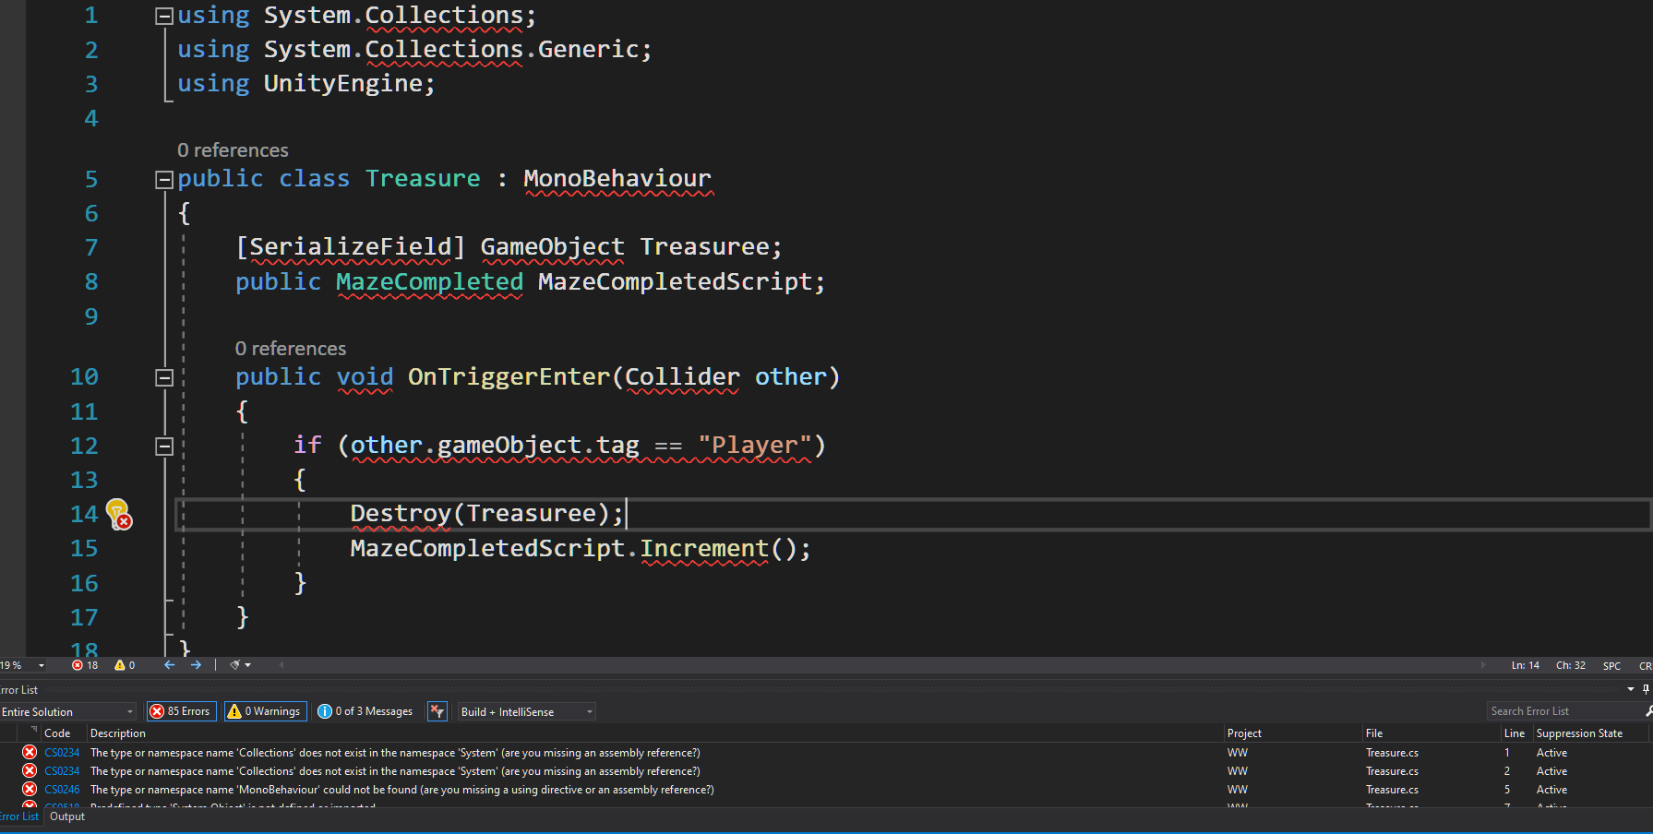Navigate backward using the left arrow icon
The height and width of the screenshot is (834, 1653).
(169, 665)
